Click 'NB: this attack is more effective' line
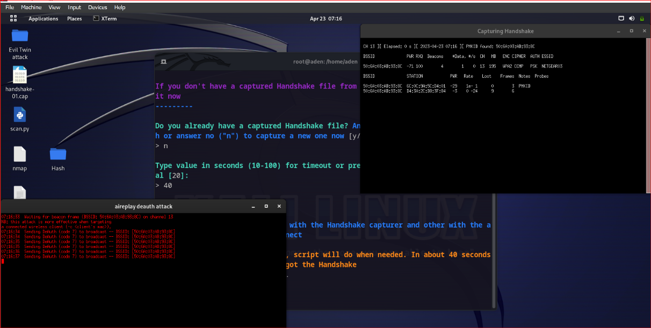Screen dimensions: 651x328 point(56,222)
